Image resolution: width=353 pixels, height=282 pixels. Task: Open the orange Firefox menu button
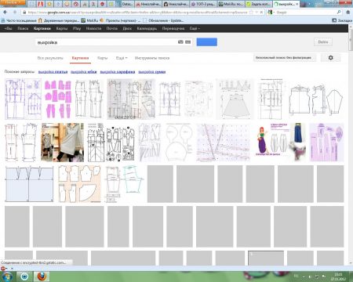(x=13, y=2)
